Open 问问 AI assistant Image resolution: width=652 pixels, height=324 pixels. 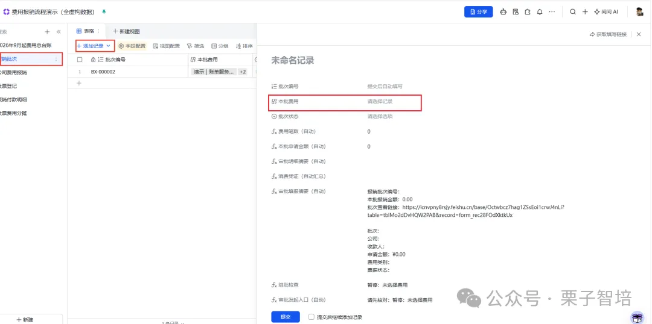[x=606, y=11]
